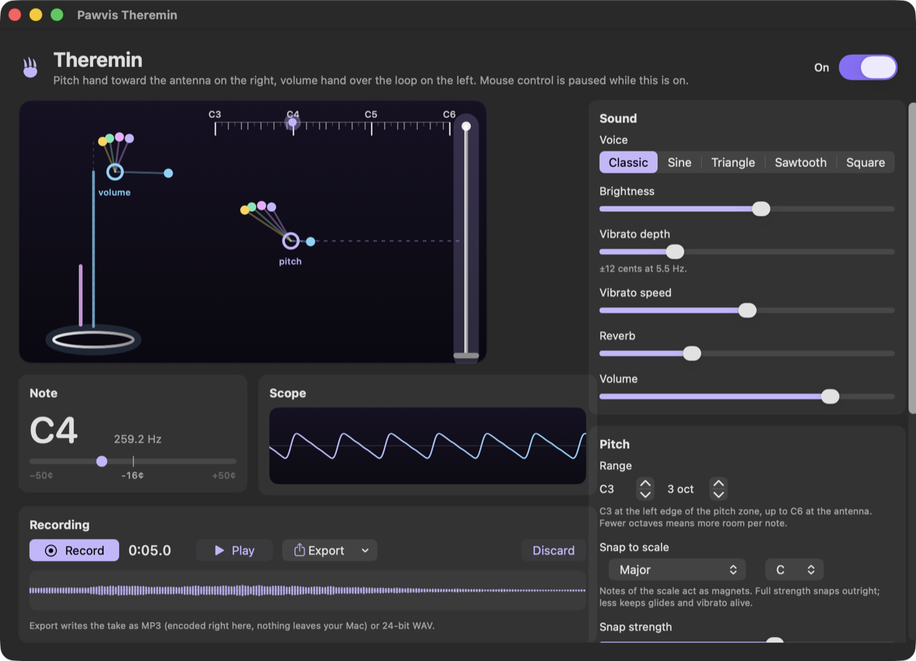This screenshot has width=916, height=661.
Task: Click the Brightness slider thumb
Action: pos(761,209)
